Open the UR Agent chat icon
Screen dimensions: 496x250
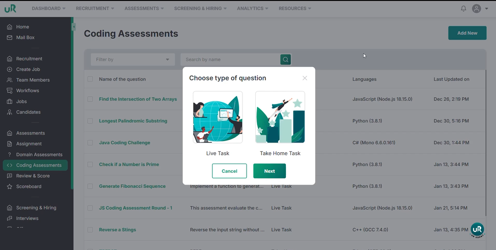coord(477,230)
